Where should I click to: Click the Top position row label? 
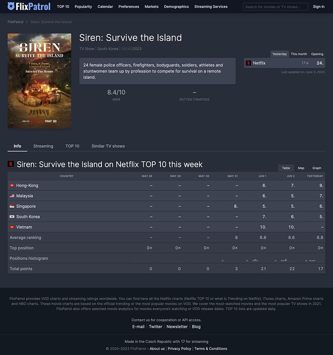(22, 248)
